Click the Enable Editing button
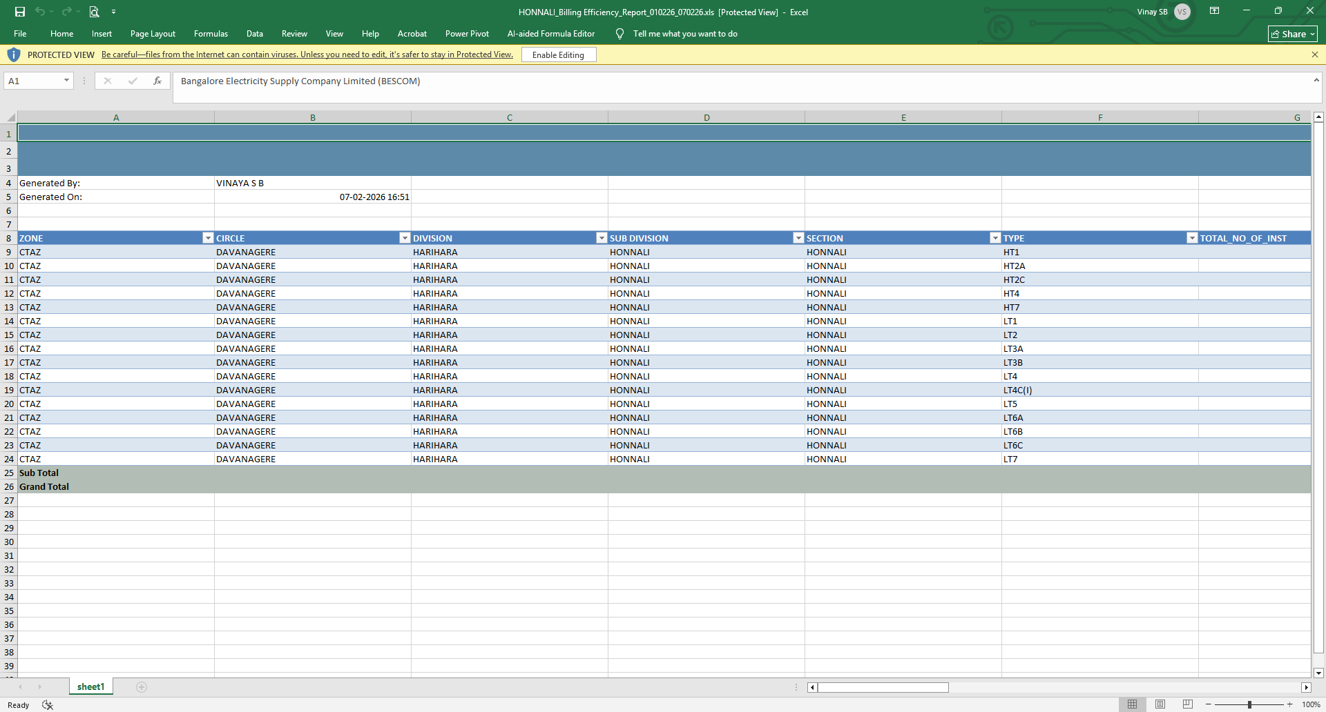 [558, 55]
